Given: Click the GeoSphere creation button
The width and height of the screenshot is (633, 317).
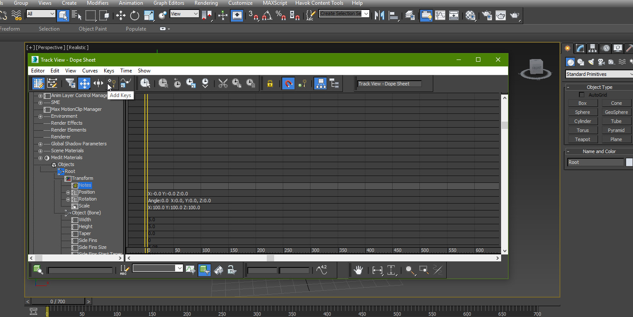Looking at the screenshot, I should (x=616, y=112).
